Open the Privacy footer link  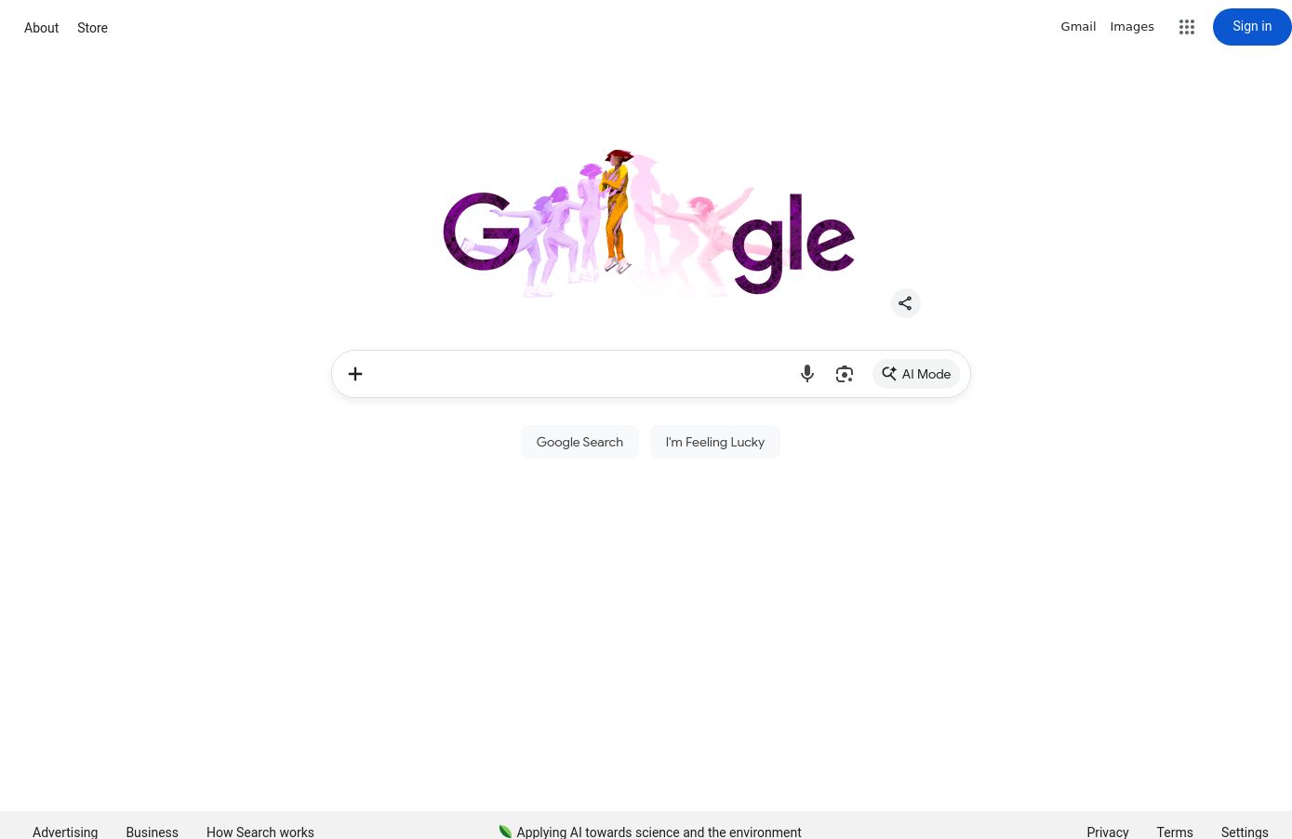click(1108, 832)
